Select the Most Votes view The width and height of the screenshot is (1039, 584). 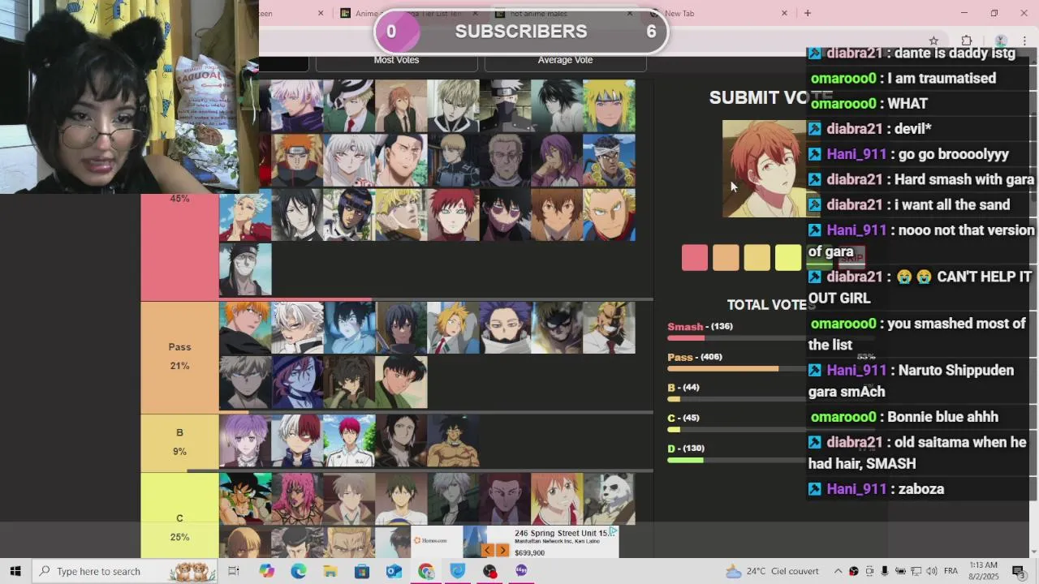point(396,60)
